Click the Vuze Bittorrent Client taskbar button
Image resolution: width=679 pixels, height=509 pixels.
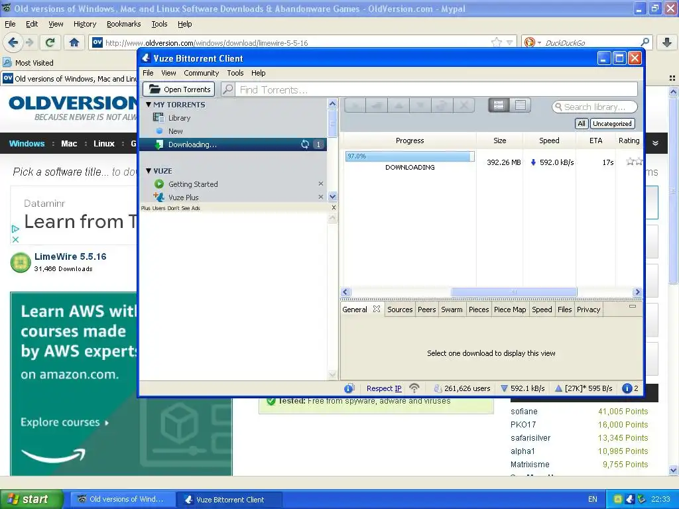(x=229, y=500)
